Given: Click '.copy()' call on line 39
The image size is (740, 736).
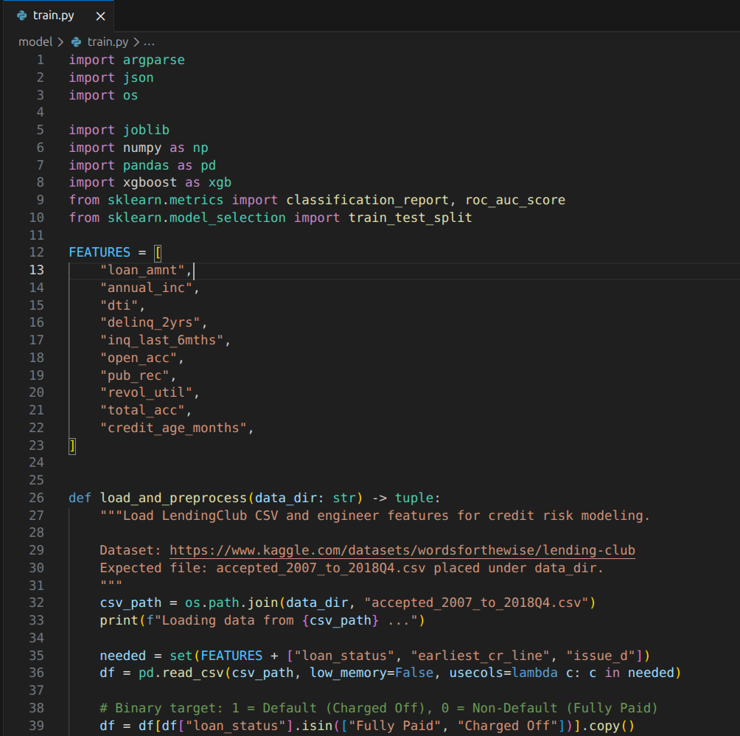Looking at the screenshot, I should point(608,726).
